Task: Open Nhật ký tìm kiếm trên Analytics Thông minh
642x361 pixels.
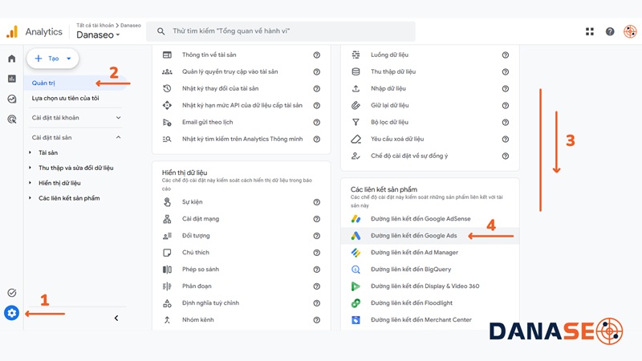Action: click(242, 139)
